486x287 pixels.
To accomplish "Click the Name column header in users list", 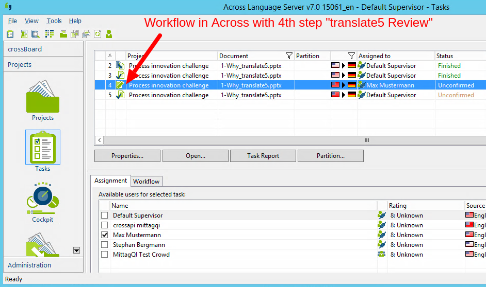I will pyautogui.click(x=244, y=205).
